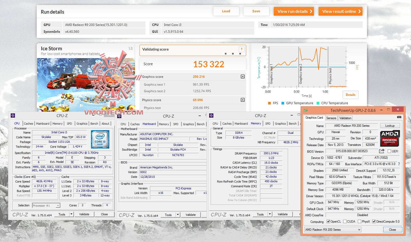Toggle the CUDA checkbox

tap(345, 222)
